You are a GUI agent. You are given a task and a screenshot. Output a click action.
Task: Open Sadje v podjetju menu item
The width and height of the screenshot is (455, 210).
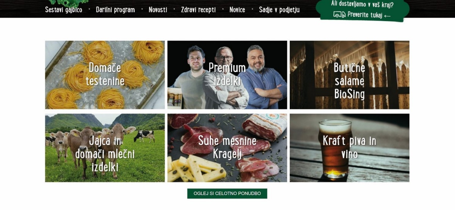(279, 10)
